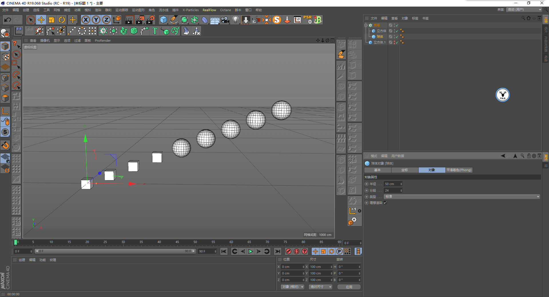The height and width of the screenshot is (297, 549).
Task: Toggle the red visibility dots for 立方体.1
Action: [x=395, y=42]
